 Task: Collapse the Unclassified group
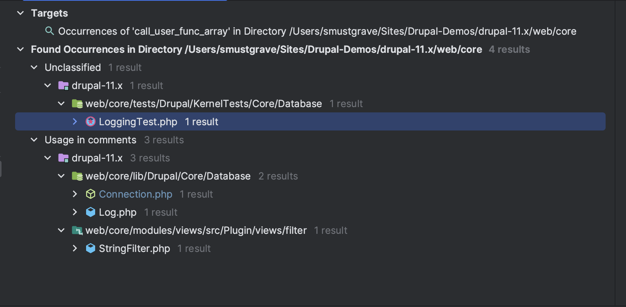click(34, 68)
